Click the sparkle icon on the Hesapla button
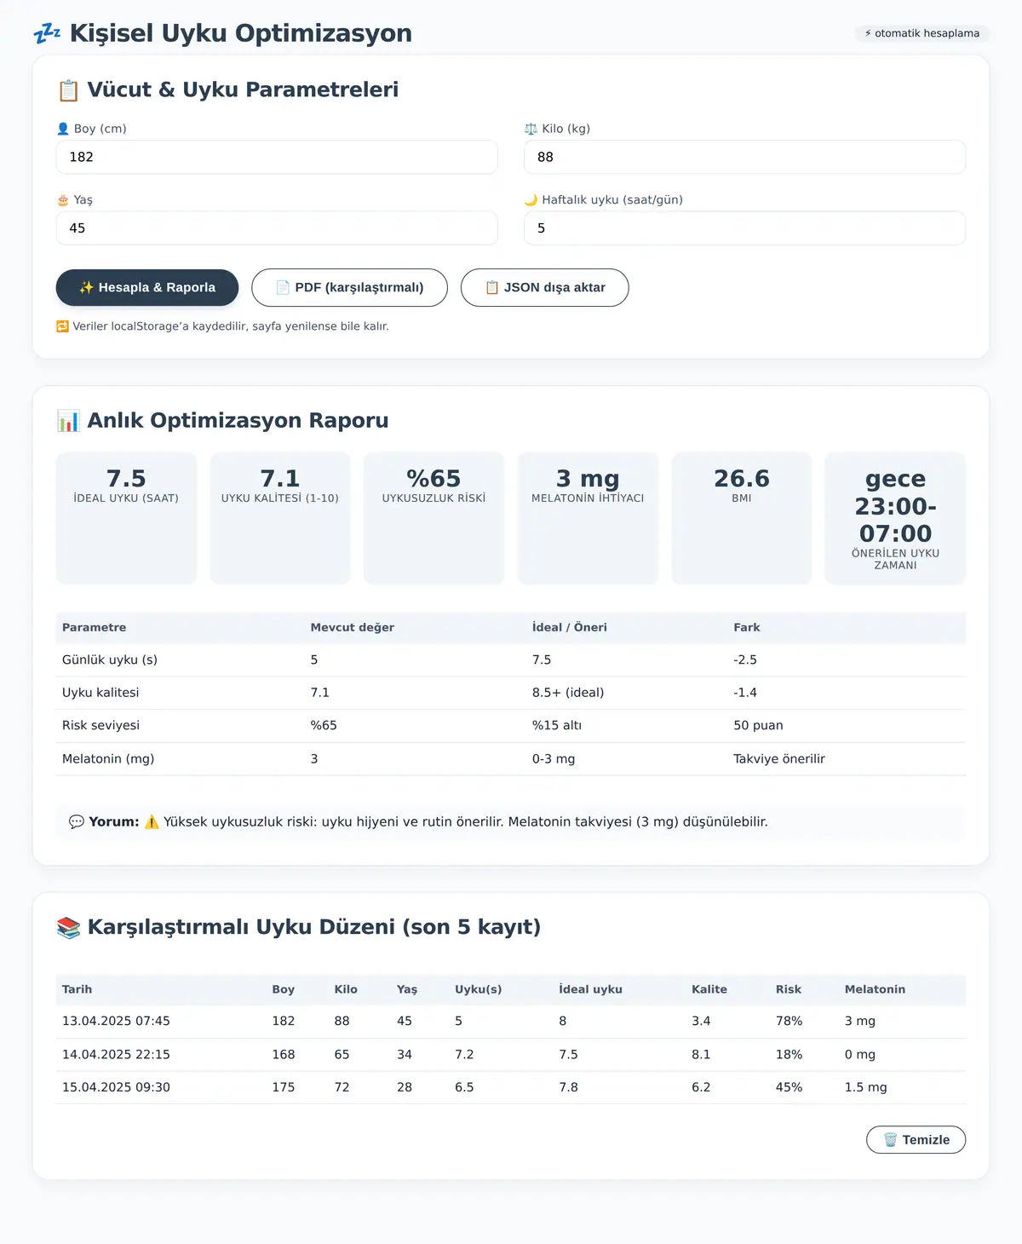Viewport: 1022px width, 1244px height. click(86, 288)
